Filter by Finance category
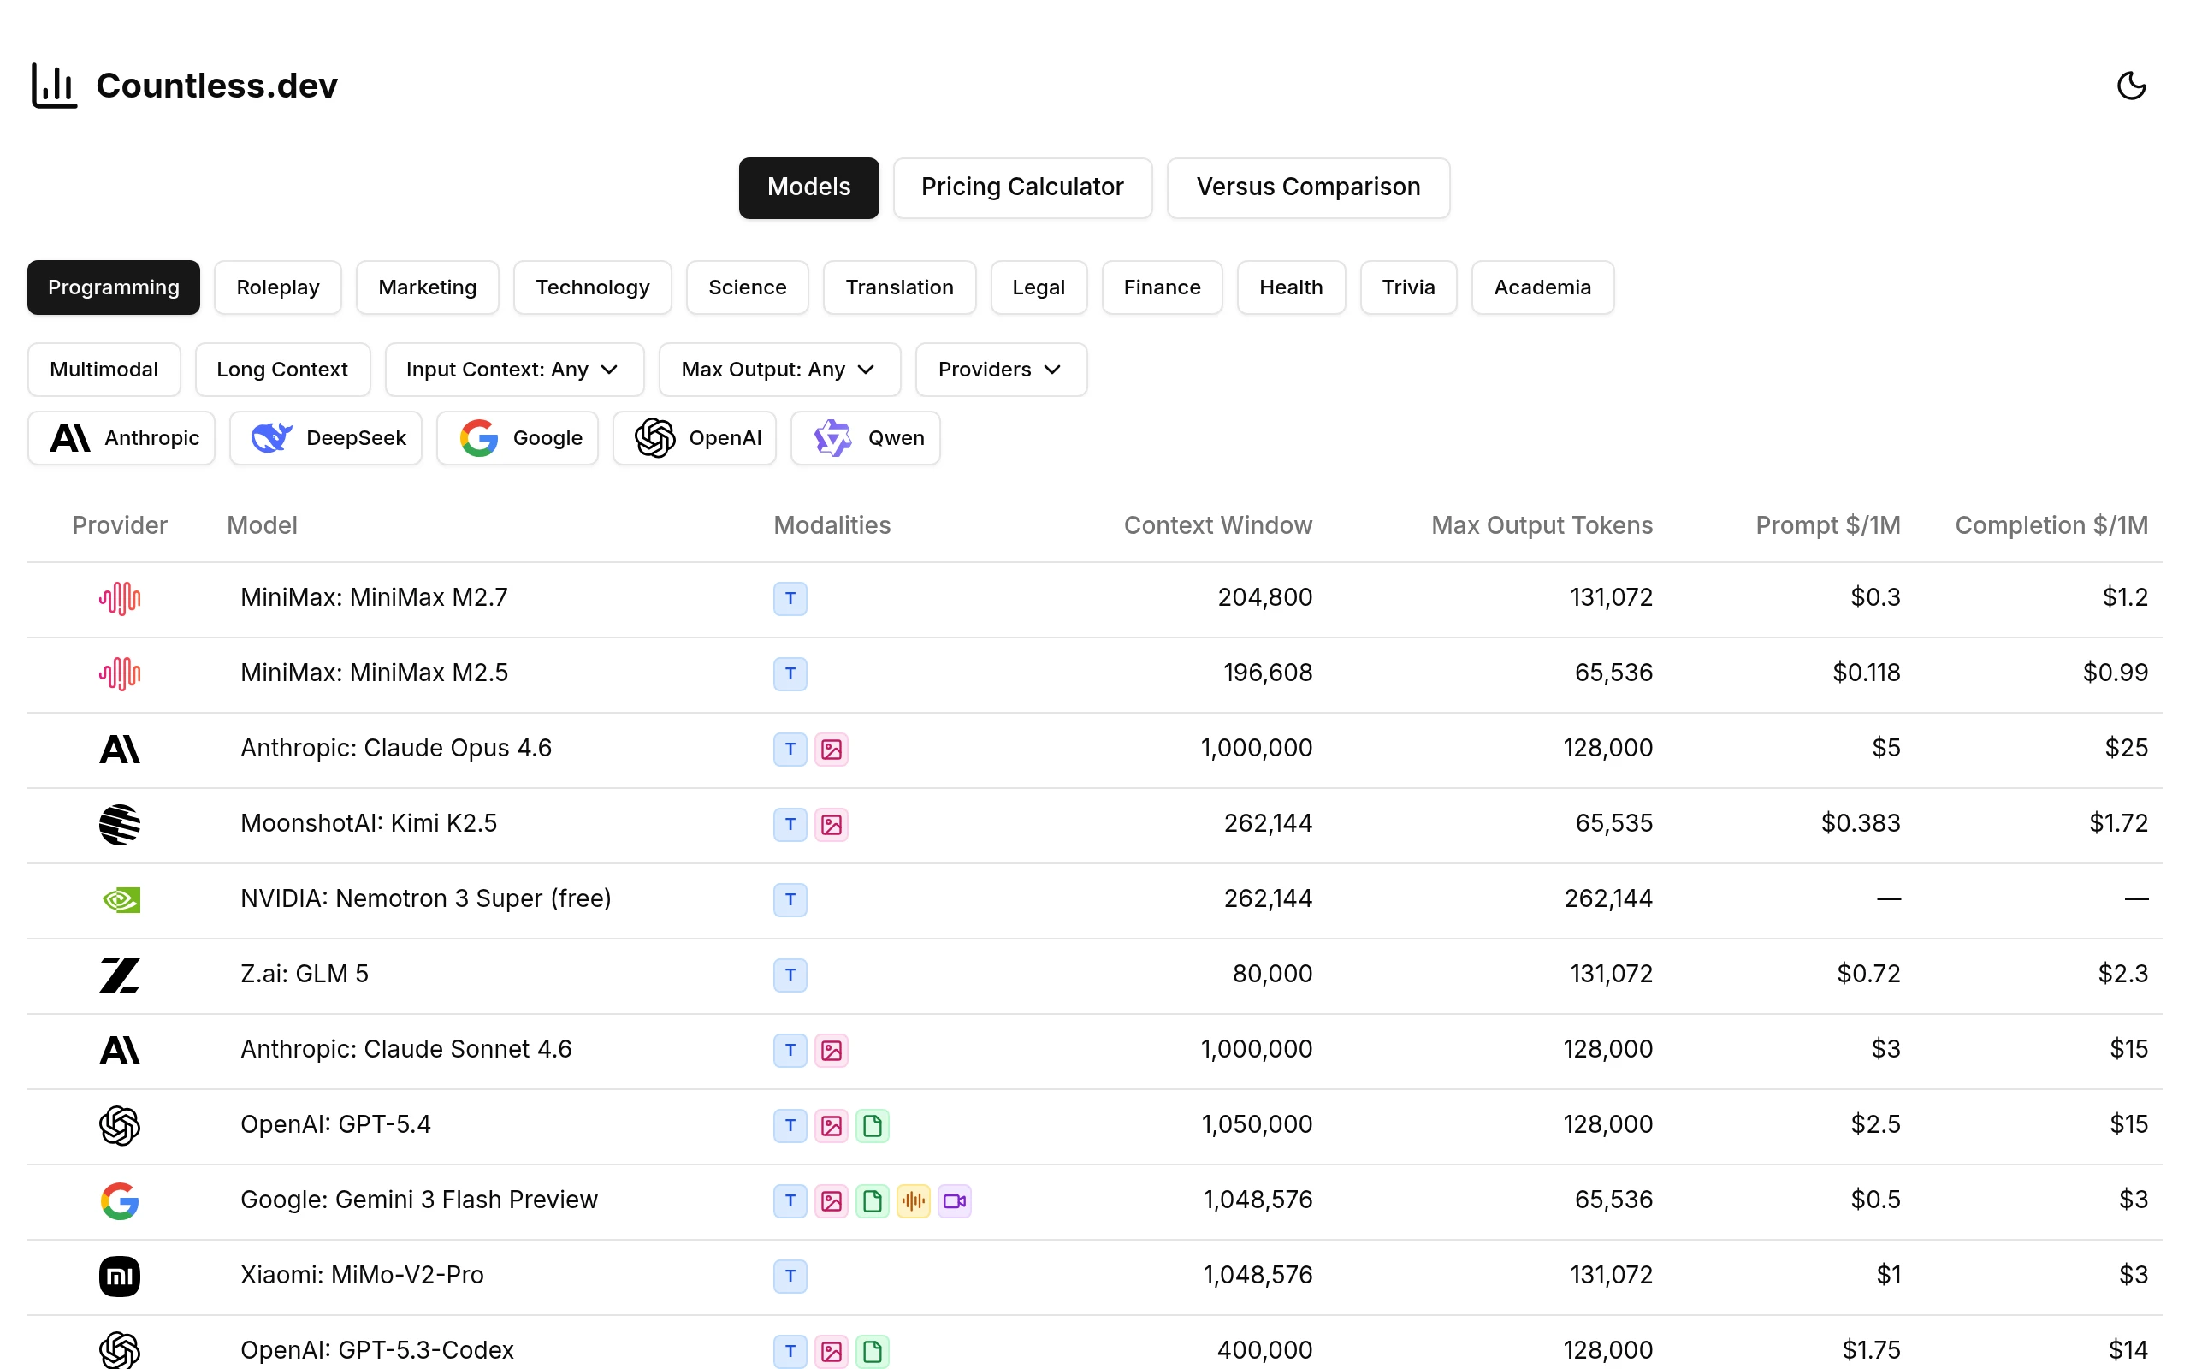The height and width of the screenshot is (1369, 2190). 1162,287
